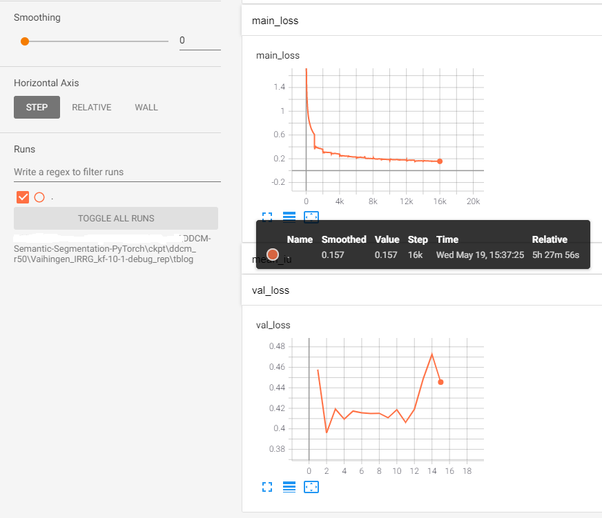
Task: Select the run's orange radio circle
Action: [39, 197]
